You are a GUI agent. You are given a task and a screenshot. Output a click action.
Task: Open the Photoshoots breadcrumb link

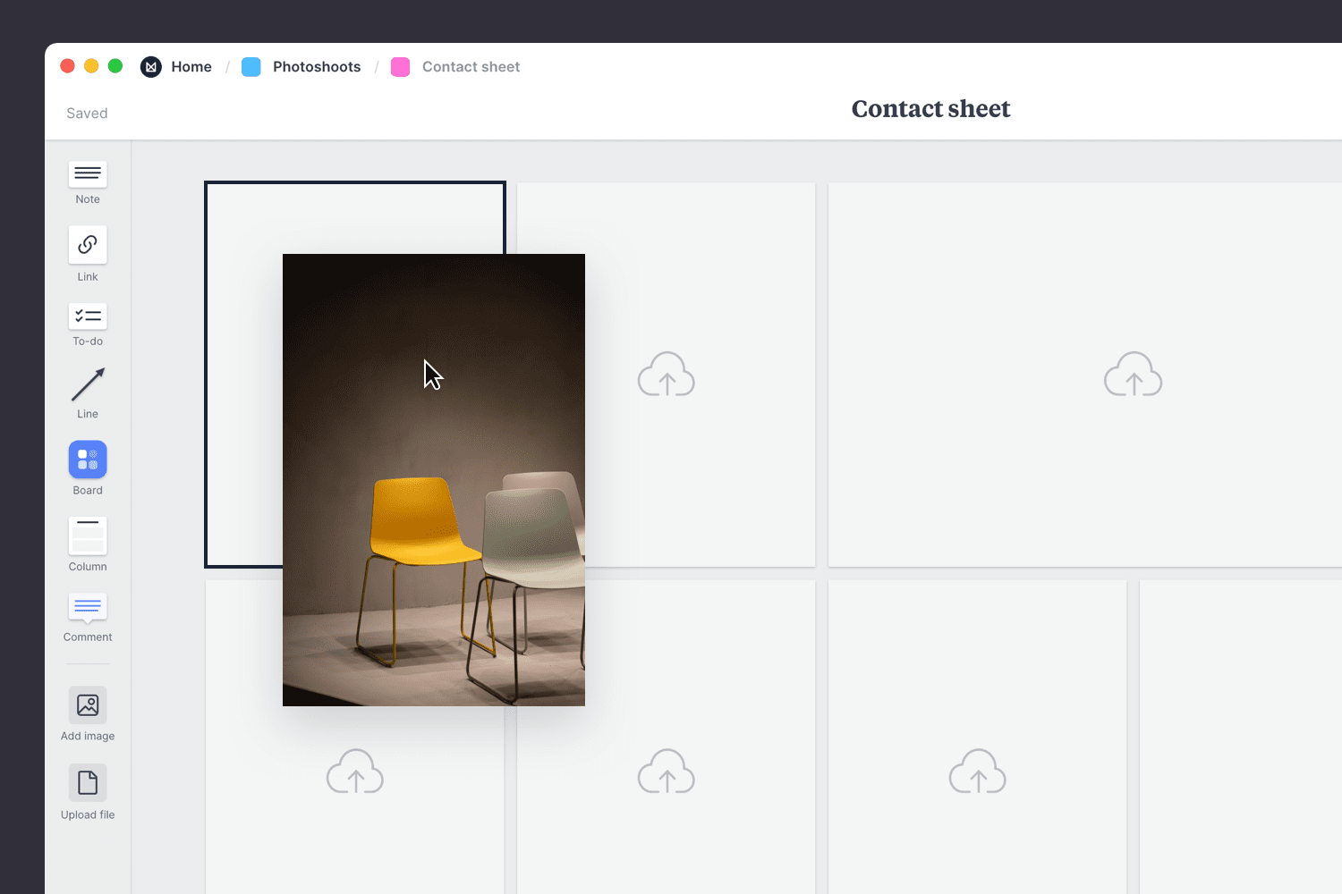[x=317, y=66]
